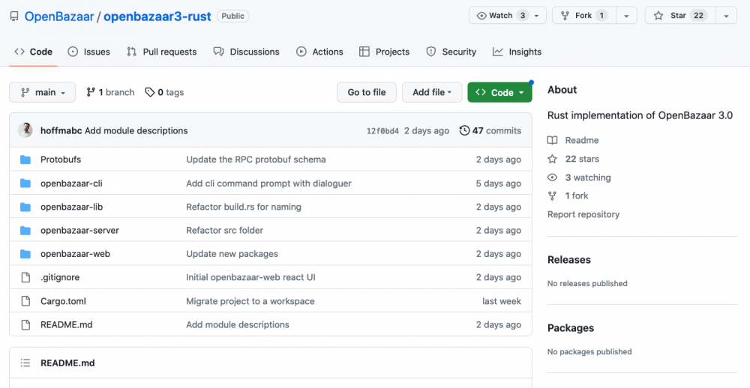This screenshot has width=750, height=388.
Task: Click the Fork repository icon
Action: click(565, 16)
